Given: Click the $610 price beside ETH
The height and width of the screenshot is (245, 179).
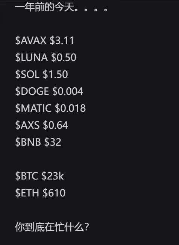Looking at the screenshot, I should (x=54, y=193).
